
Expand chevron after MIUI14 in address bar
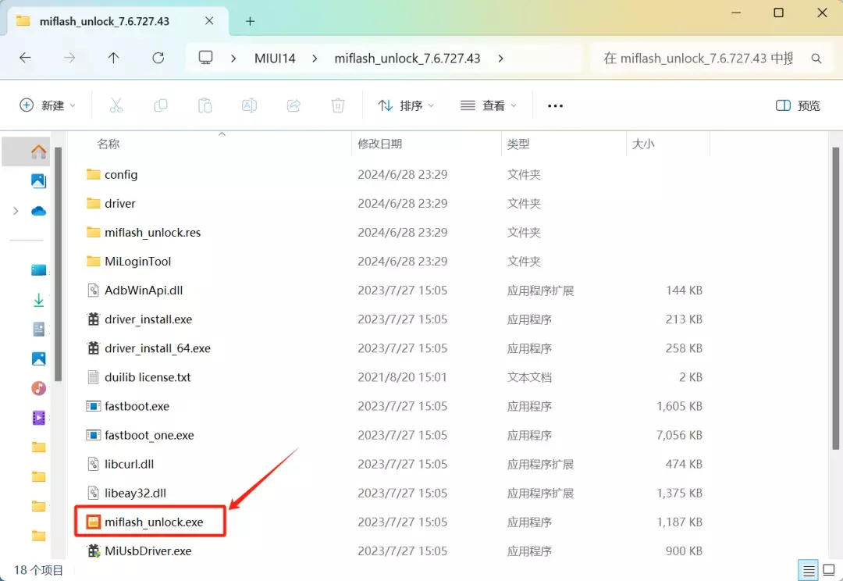point(315,58)
